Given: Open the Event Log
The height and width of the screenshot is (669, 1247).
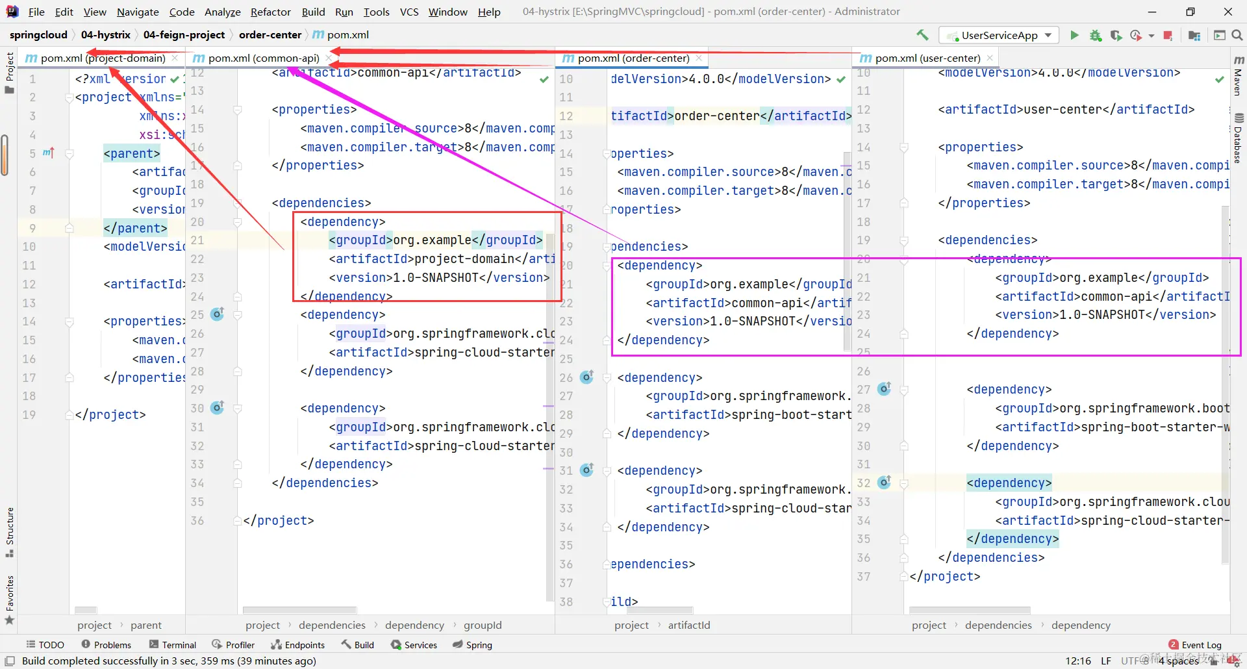Looking at the screenshot, I should pyautogui.click(x=1195, y=644).
